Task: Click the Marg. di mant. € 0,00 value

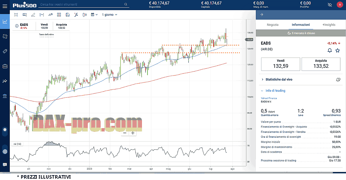Action: [261, 5]
